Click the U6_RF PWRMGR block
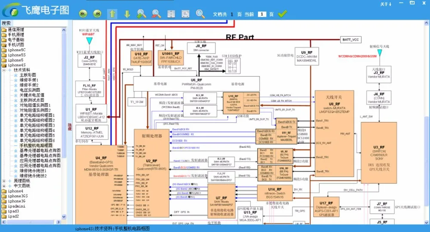The image size is (430, 232). pos(197,84)
